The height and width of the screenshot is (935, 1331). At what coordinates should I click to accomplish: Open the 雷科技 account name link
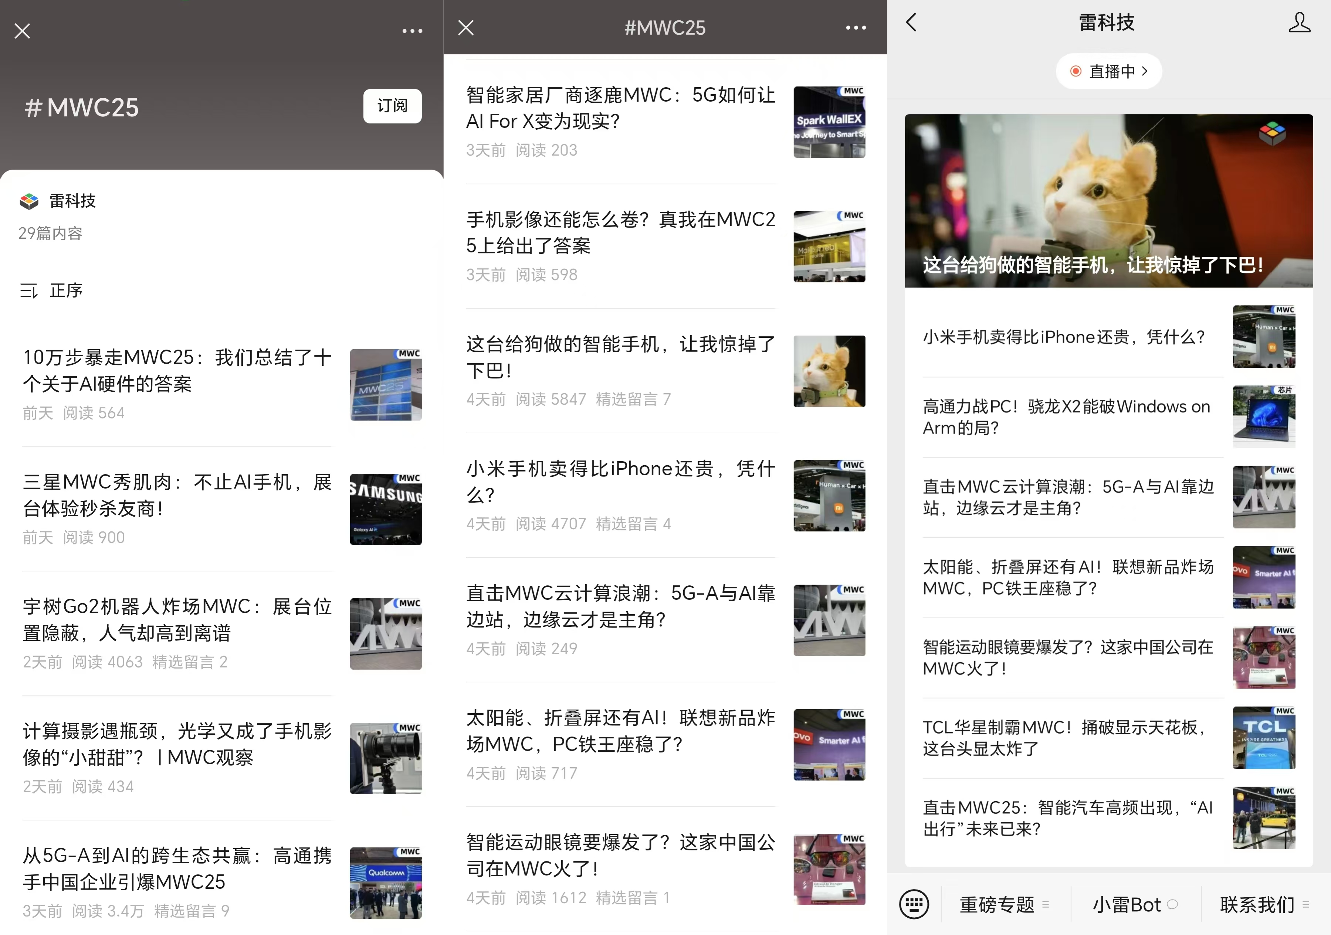click(72, 201)
